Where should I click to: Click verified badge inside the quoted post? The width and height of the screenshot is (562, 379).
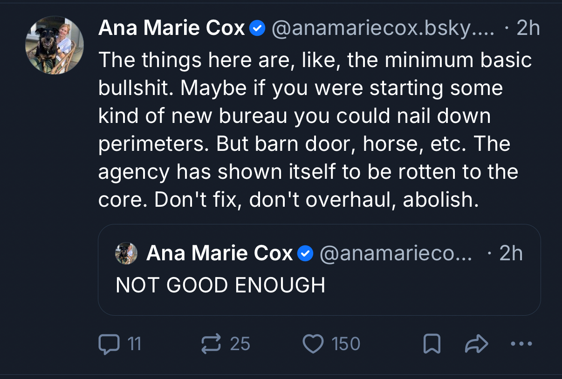[305, 253]
